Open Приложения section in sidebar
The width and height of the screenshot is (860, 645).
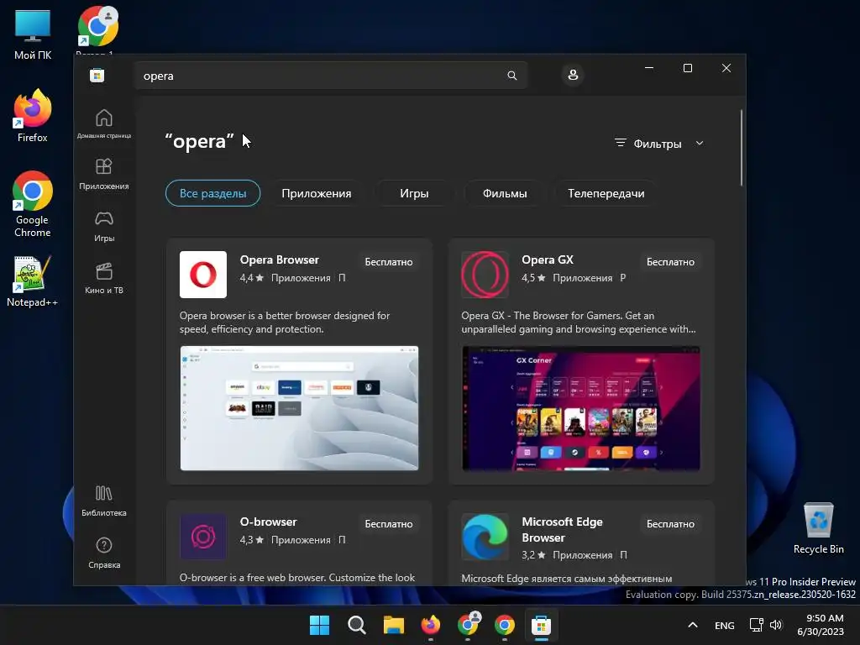point(103,175)
